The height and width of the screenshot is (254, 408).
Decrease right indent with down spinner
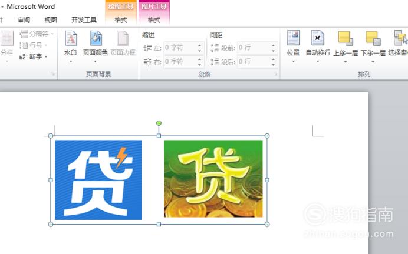coord(199,65)
